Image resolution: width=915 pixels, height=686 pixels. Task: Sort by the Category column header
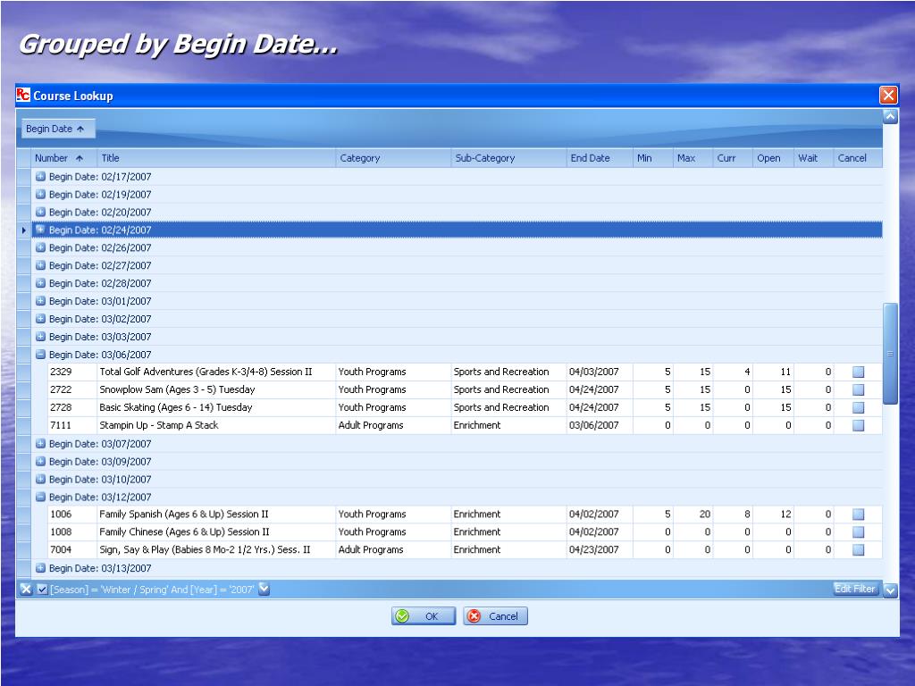click(393, 158)
